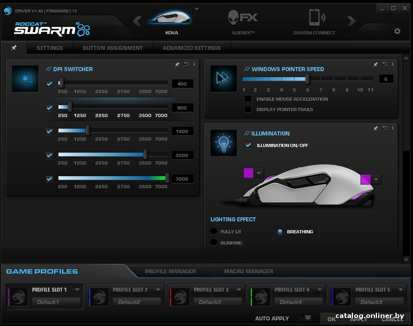The width and height of the screenshot is (413, 326).
Task: Expand Profile Slot 1 dropdown arrow
Action: coord(77,290)
